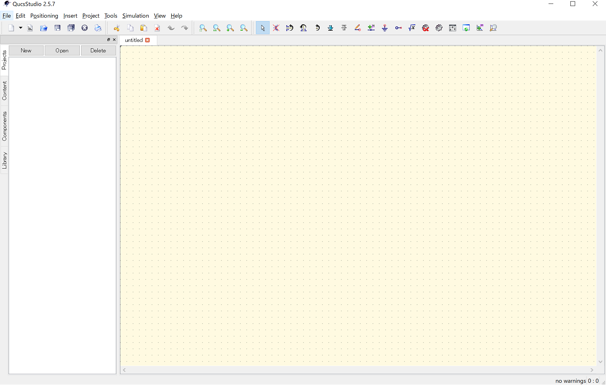606x385 pixels.
Task: Open the Simulation menu
Action: coord(135,16)
